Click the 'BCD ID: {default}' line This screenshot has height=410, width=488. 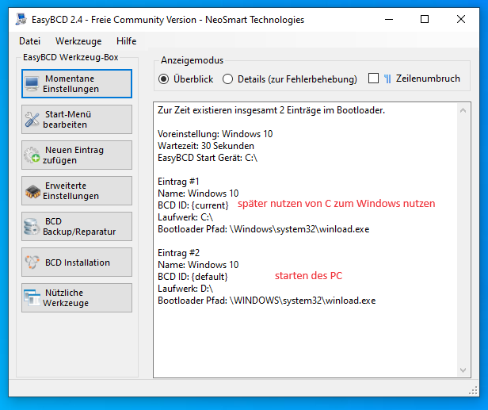point(193,277)
